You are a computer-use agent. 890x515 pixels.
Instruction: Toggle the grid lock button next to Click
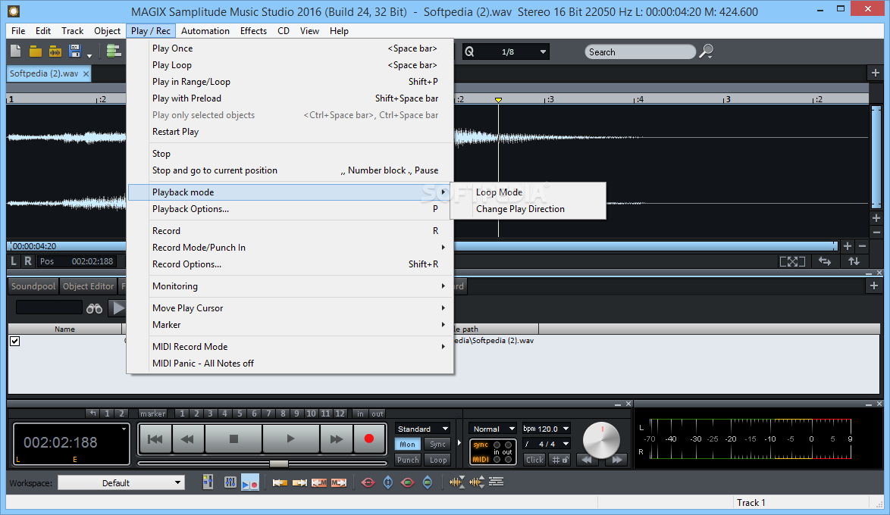(x=560, y=460)
